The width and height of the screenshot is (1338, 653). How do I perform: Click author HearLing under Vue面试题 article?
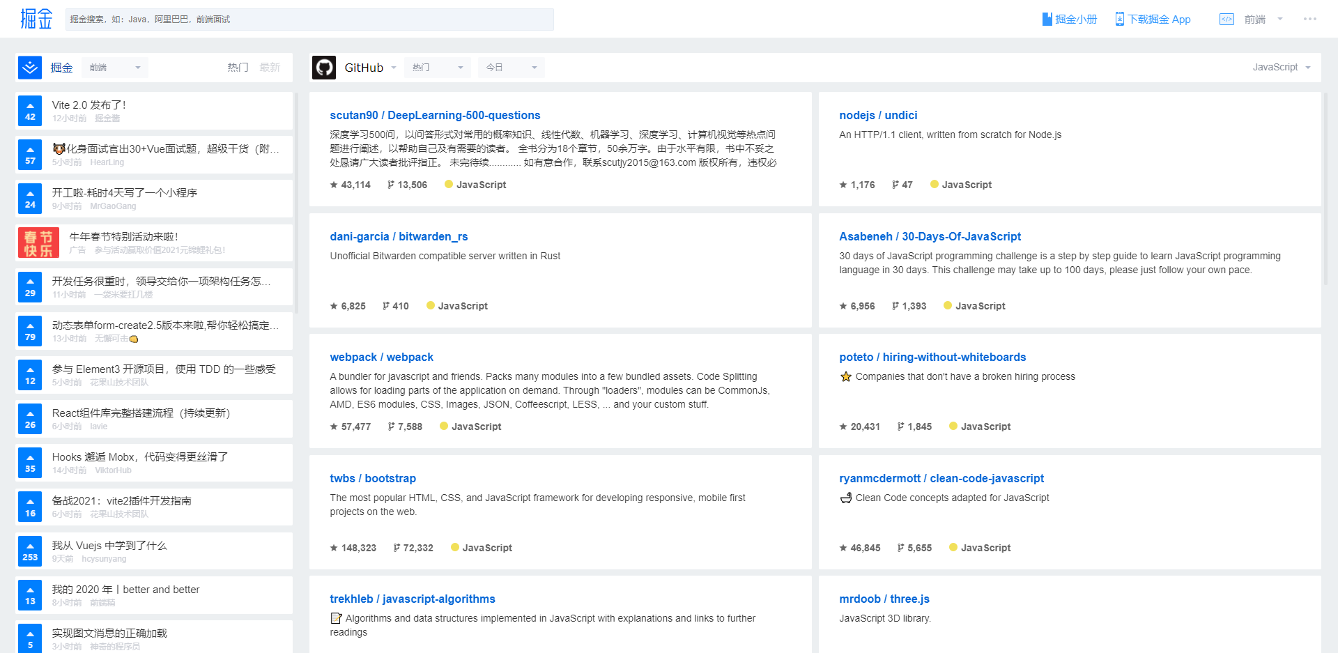coord(107,162)
